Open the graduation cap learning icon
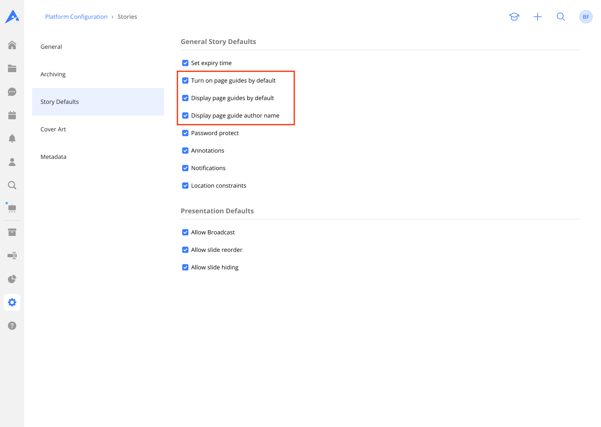The height and width of the screenshot is (427, 601). 514,17
